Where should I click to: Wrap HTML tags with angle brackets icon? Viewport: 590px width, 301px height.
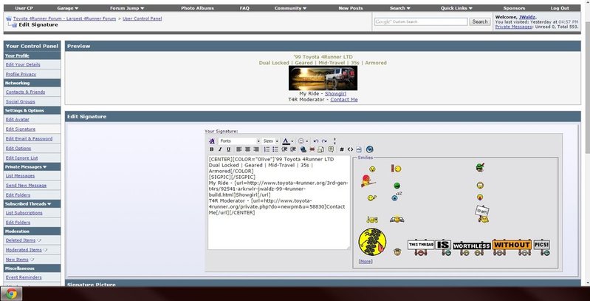[x=350, y=149]
